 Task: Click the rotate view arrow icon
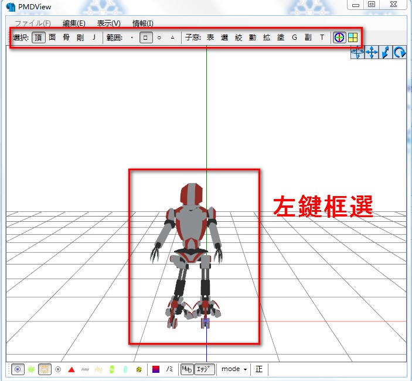pyautogui.click(x=399, y=52)
